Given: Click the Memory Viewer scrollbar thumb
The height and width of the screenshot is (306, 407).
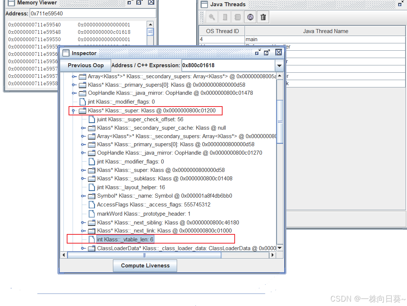Looking at the screenshot, I should pyautogui.click(x=150, y=32).
